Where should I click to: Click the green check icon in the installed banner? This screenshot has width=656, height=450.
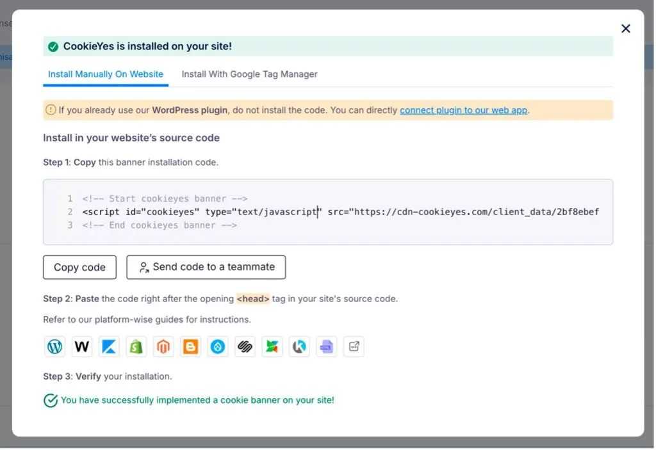(53, 47)
